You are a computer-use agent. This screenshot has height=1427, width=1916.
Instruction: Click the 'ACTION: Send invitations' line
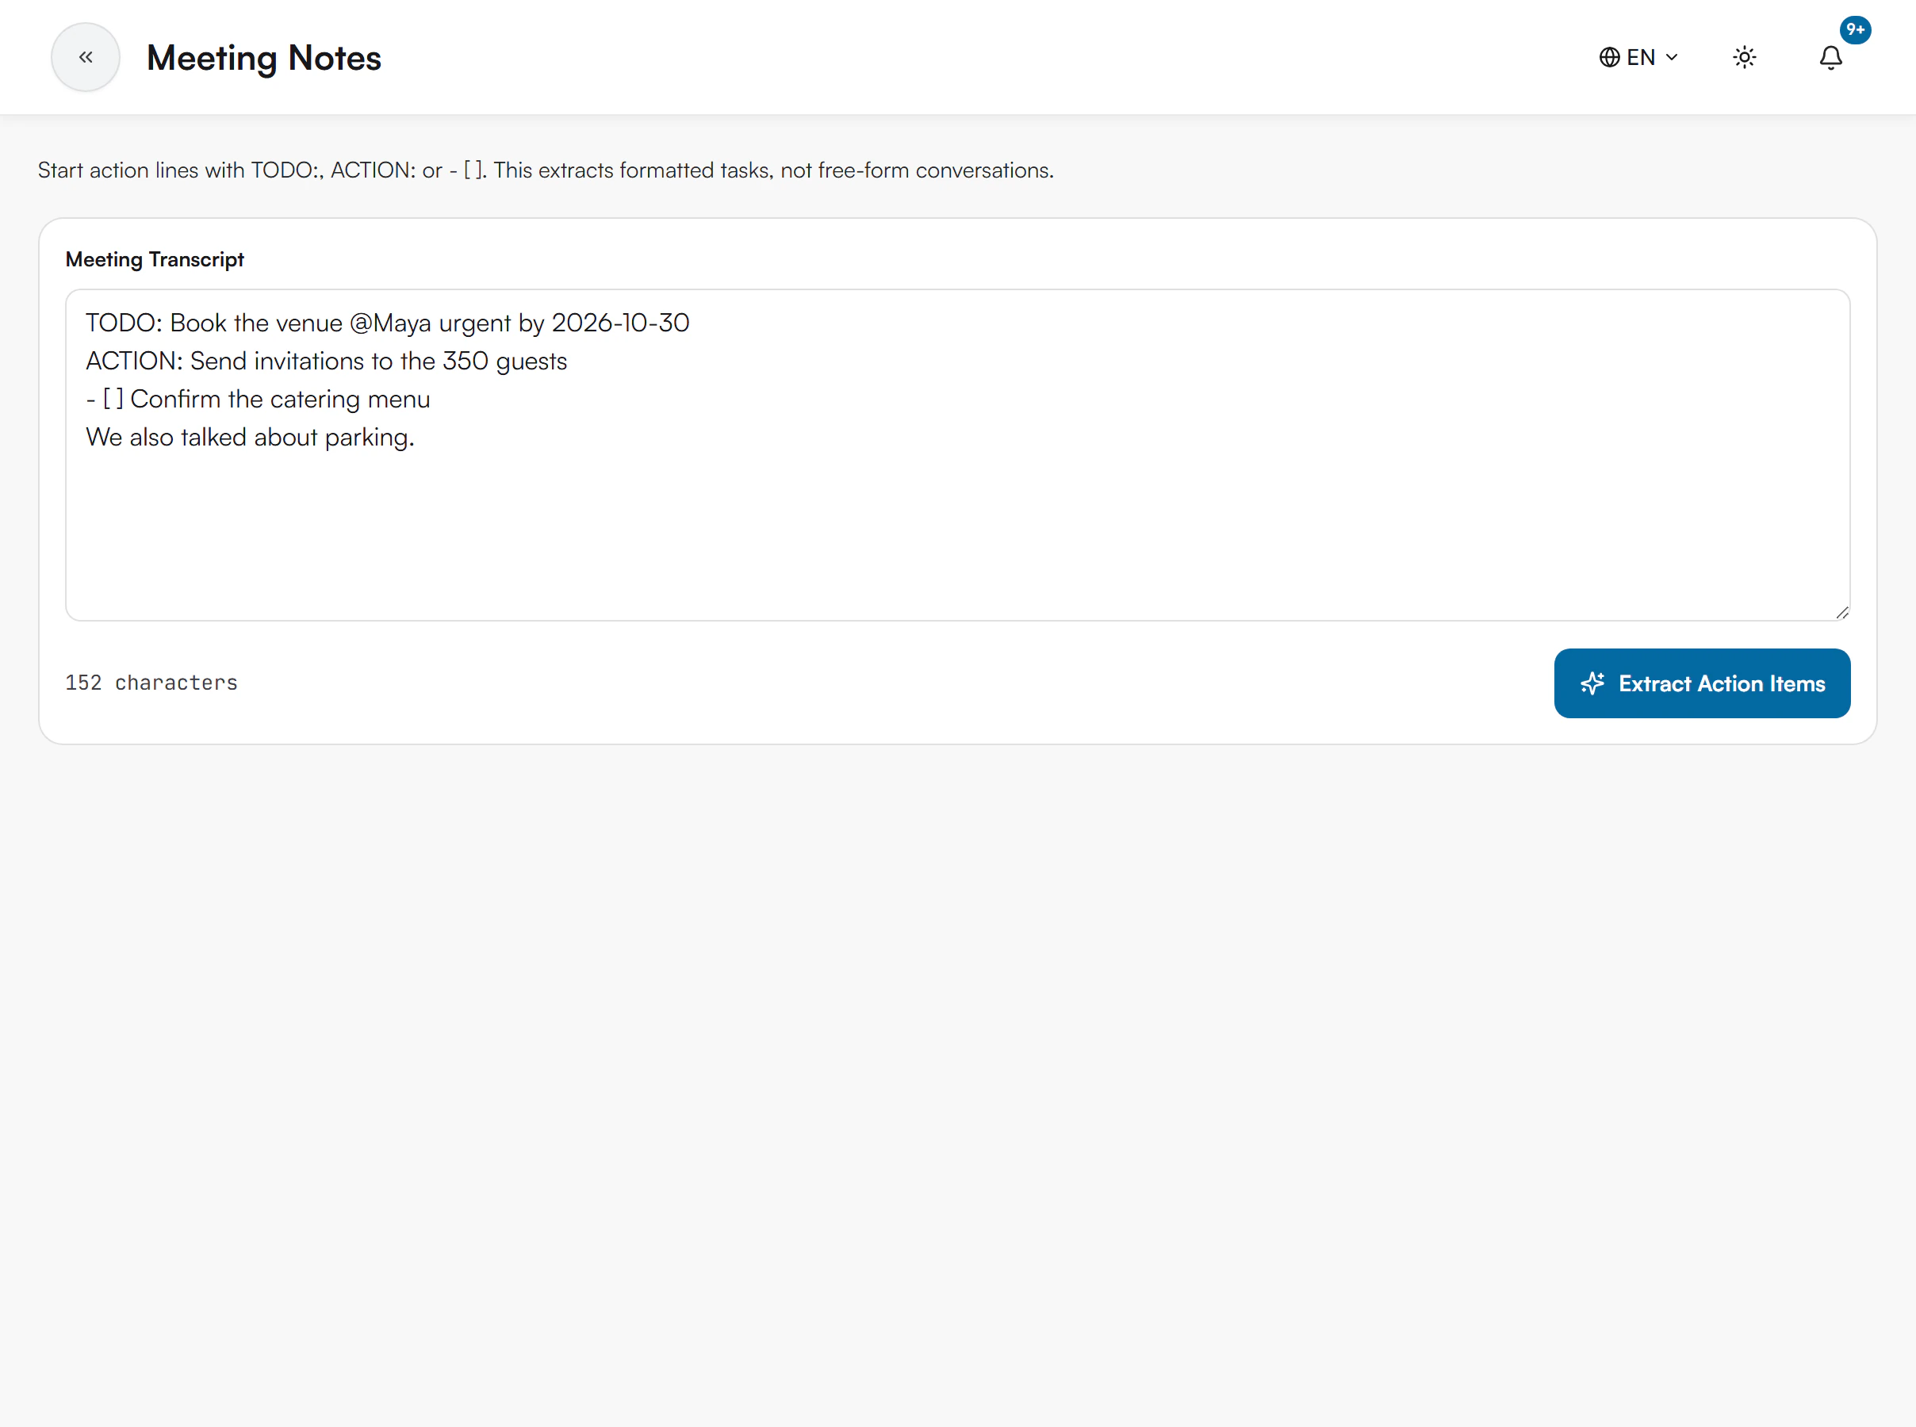[x=327, y=361]
